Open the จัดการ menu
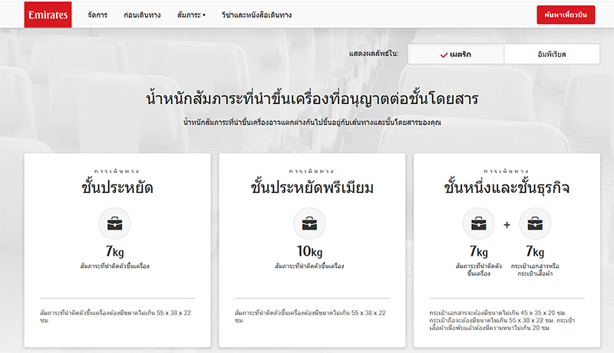The height and width of the screenshot is (353, 614). click(97, 15)
